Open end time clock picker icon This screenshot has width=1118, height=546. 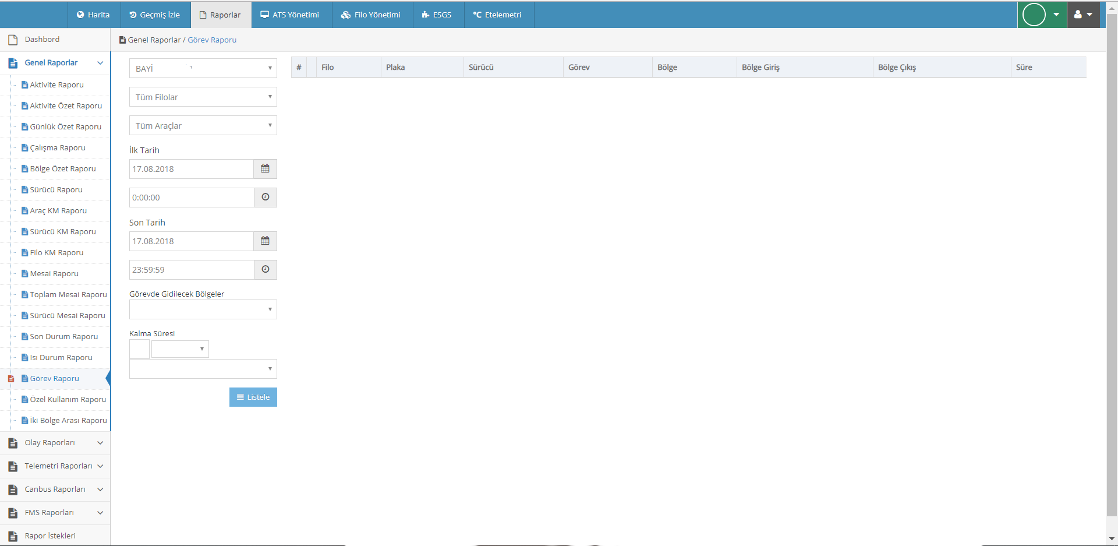(x=266, y=270)
